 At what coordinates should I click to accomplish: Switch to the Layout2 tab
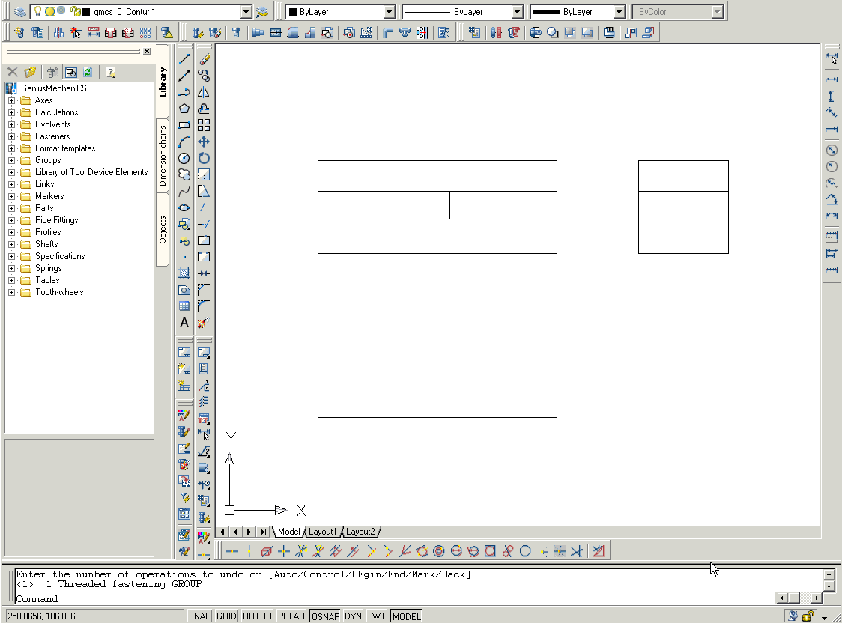360,532
